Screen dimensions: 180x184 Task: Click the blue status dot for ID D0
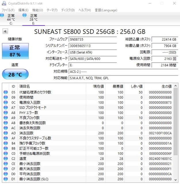(5, 174)
